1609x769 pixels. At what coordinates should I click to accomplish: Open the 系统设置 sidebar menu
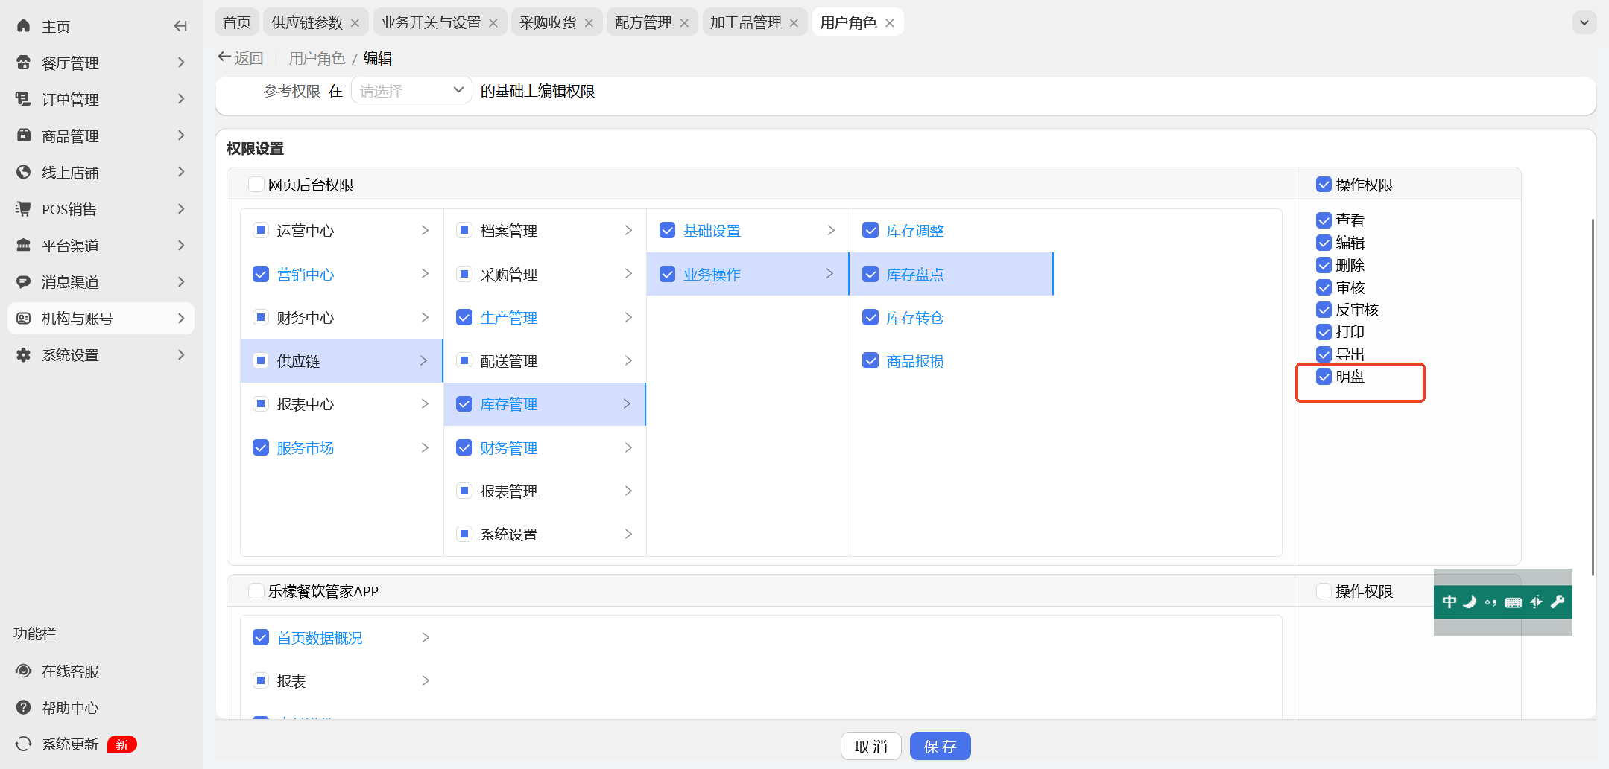click(x=101, y=355)
